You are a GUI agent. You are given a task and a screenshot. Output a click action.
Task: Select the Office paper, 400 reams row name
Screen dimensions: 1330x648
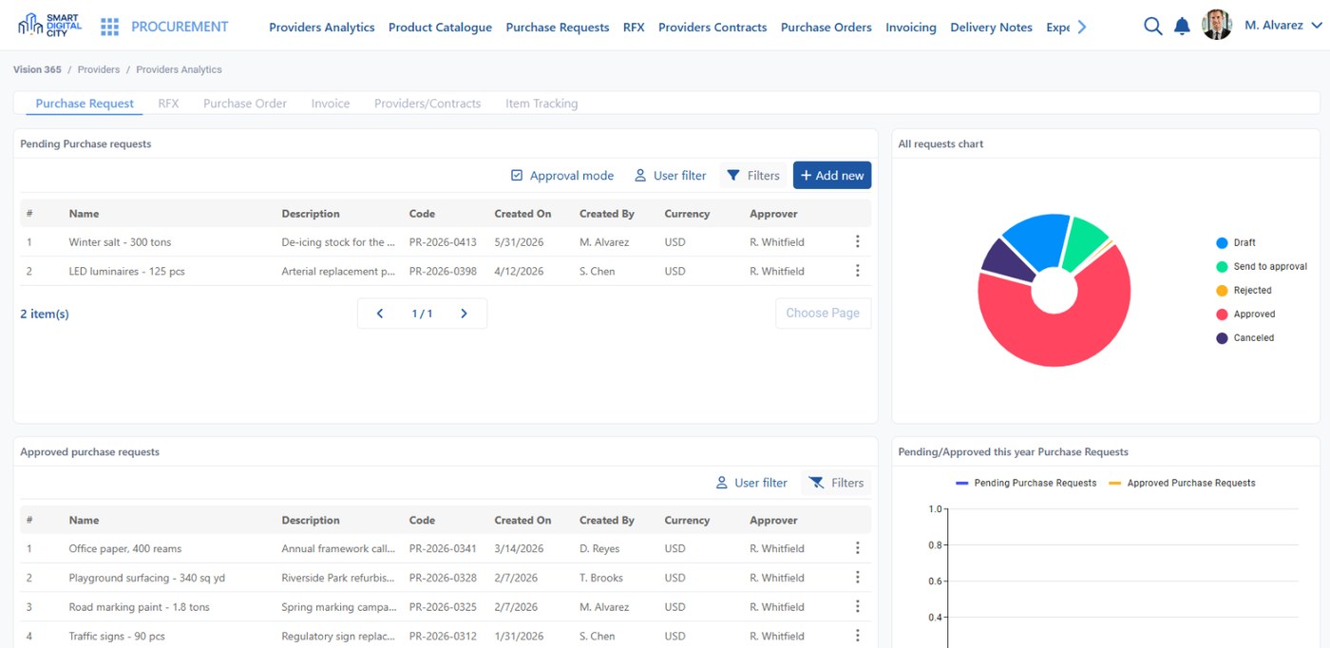124,548
